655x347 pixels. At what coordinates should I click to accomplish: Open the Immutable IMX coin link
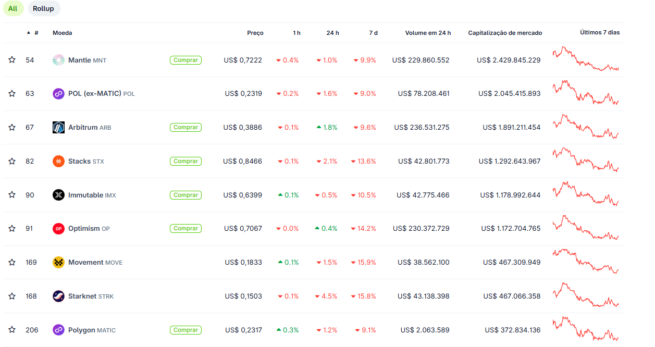click(x=92, y=195)
